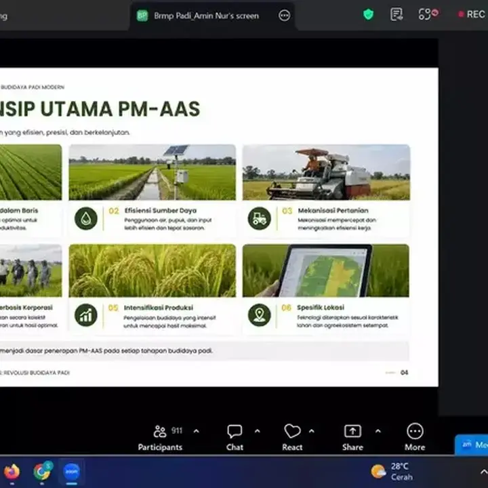Open Firefox from the taskbar
Viewport: 488px width, 488px height.
pos(12,472)
